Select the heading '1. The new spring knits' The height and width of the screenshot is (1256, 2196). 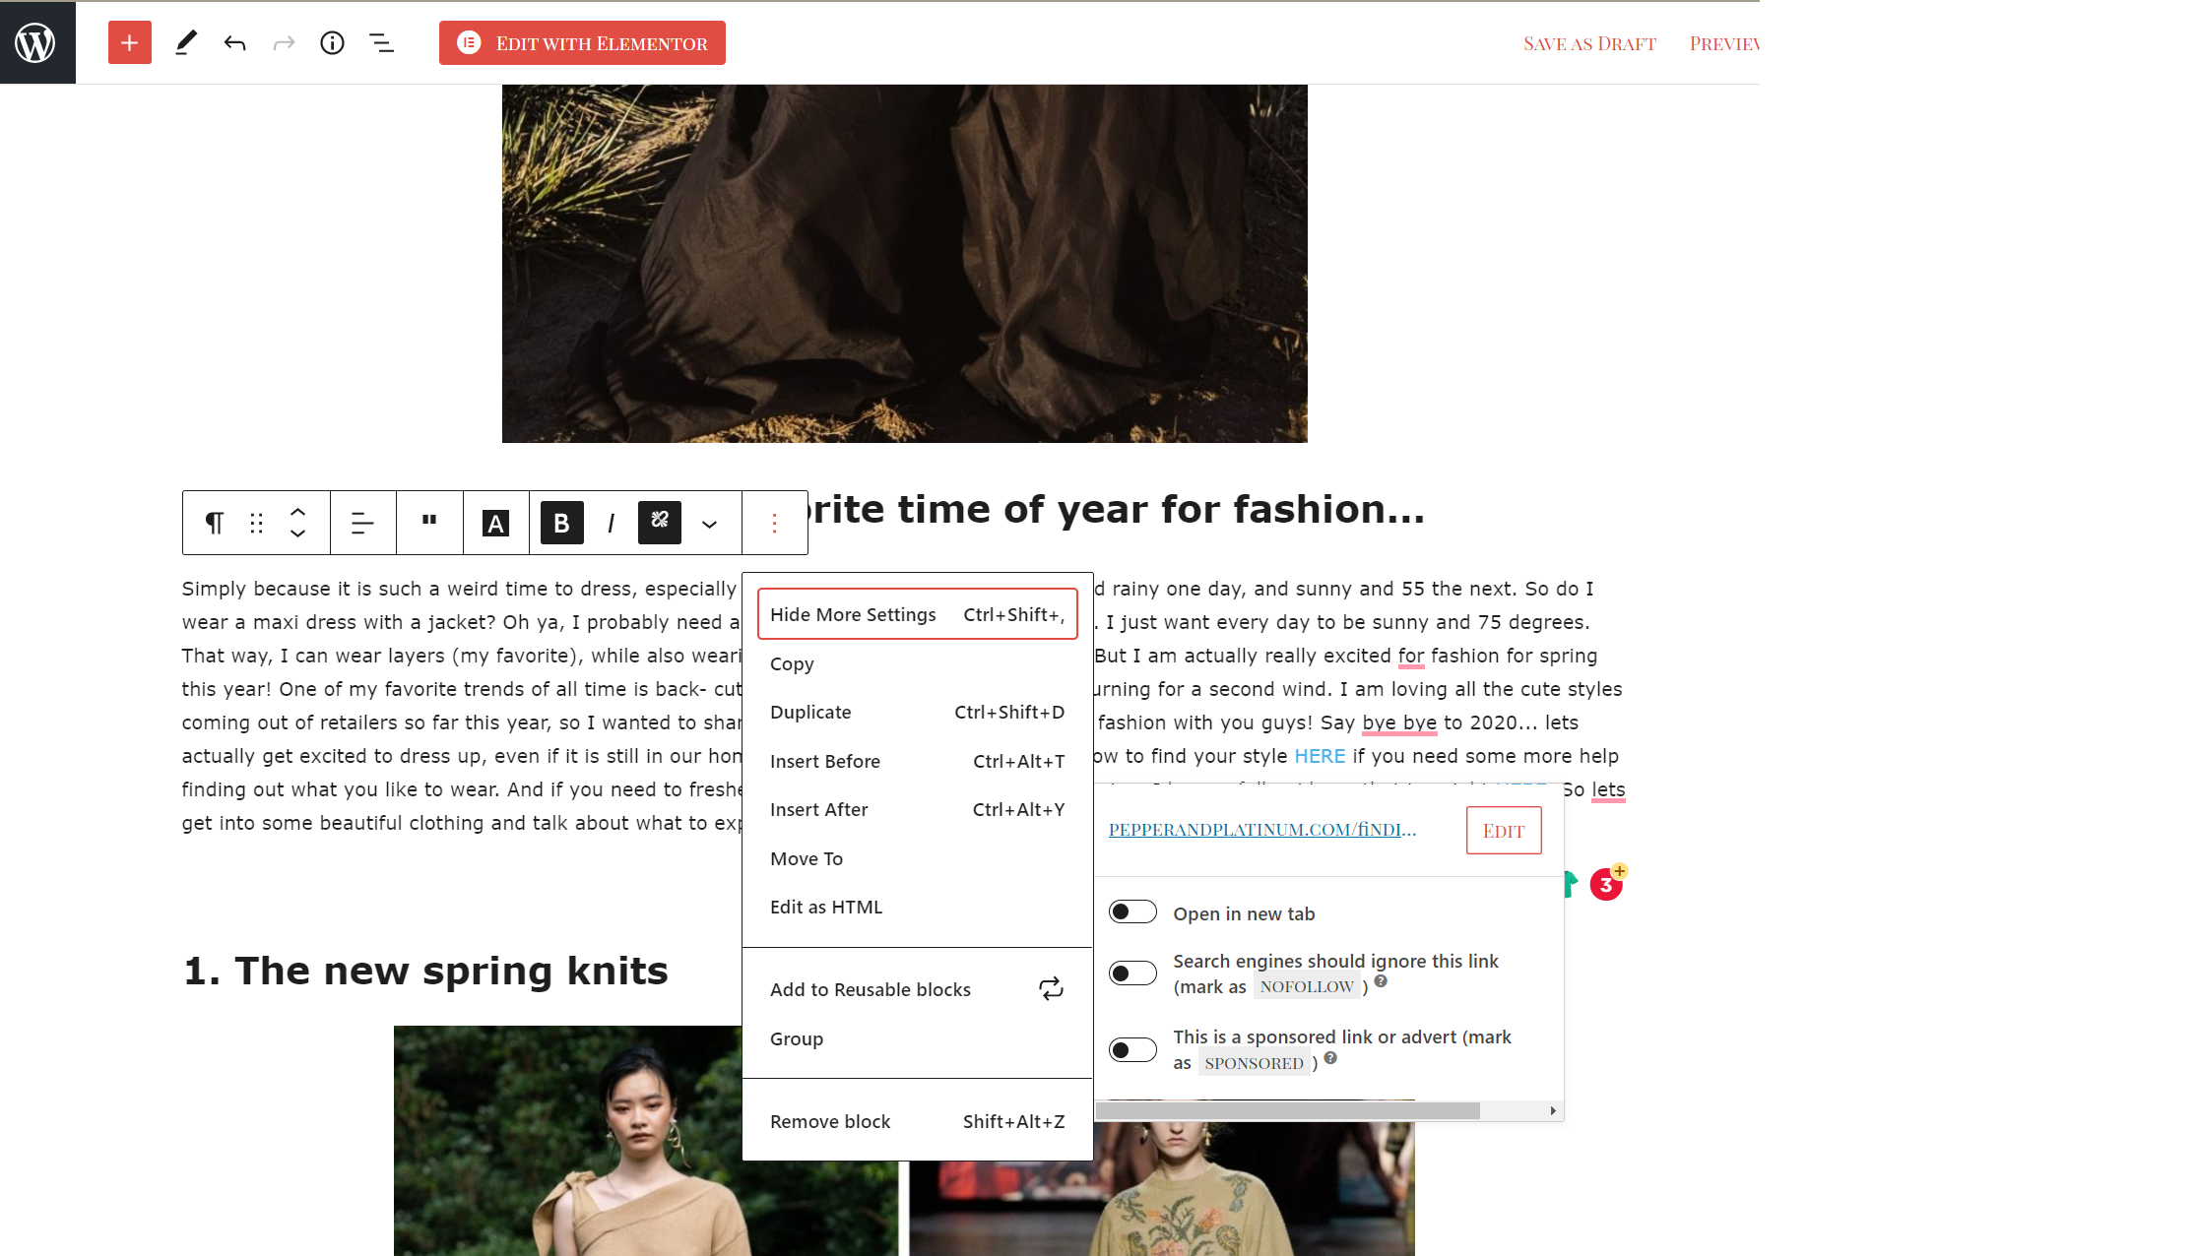pos(425,971)
